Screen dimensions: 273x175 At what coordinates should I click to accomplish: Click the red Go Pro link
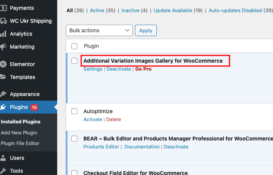[143, 69]
